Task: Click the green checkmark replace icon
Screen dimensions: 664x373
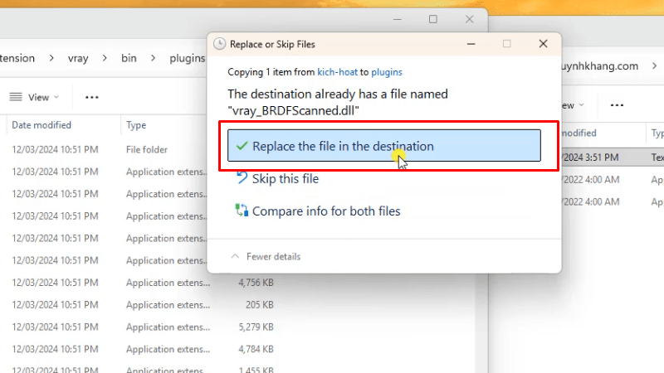Action: 242,146
